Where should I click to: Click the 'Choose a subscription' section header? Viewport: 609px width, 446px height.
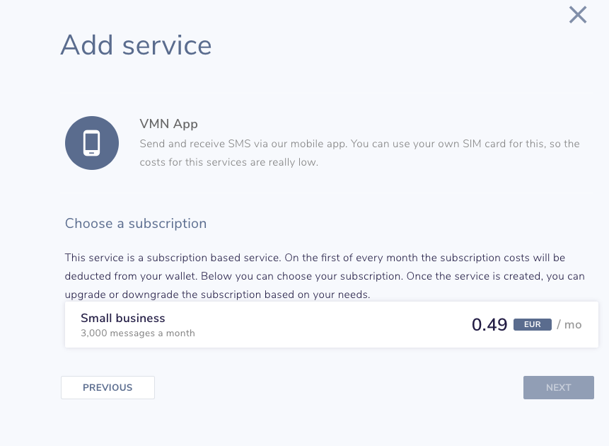click(136, 223)
